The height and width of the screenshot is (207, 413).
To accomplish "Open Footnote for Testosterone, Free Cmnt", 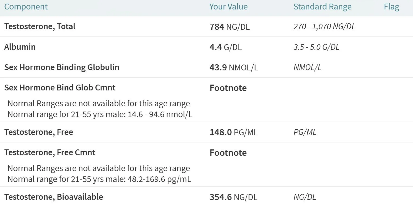I will (x=228, y=153).
